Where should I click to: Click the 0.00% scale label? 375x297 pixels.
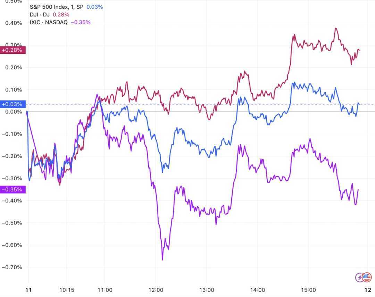point(13,112)
